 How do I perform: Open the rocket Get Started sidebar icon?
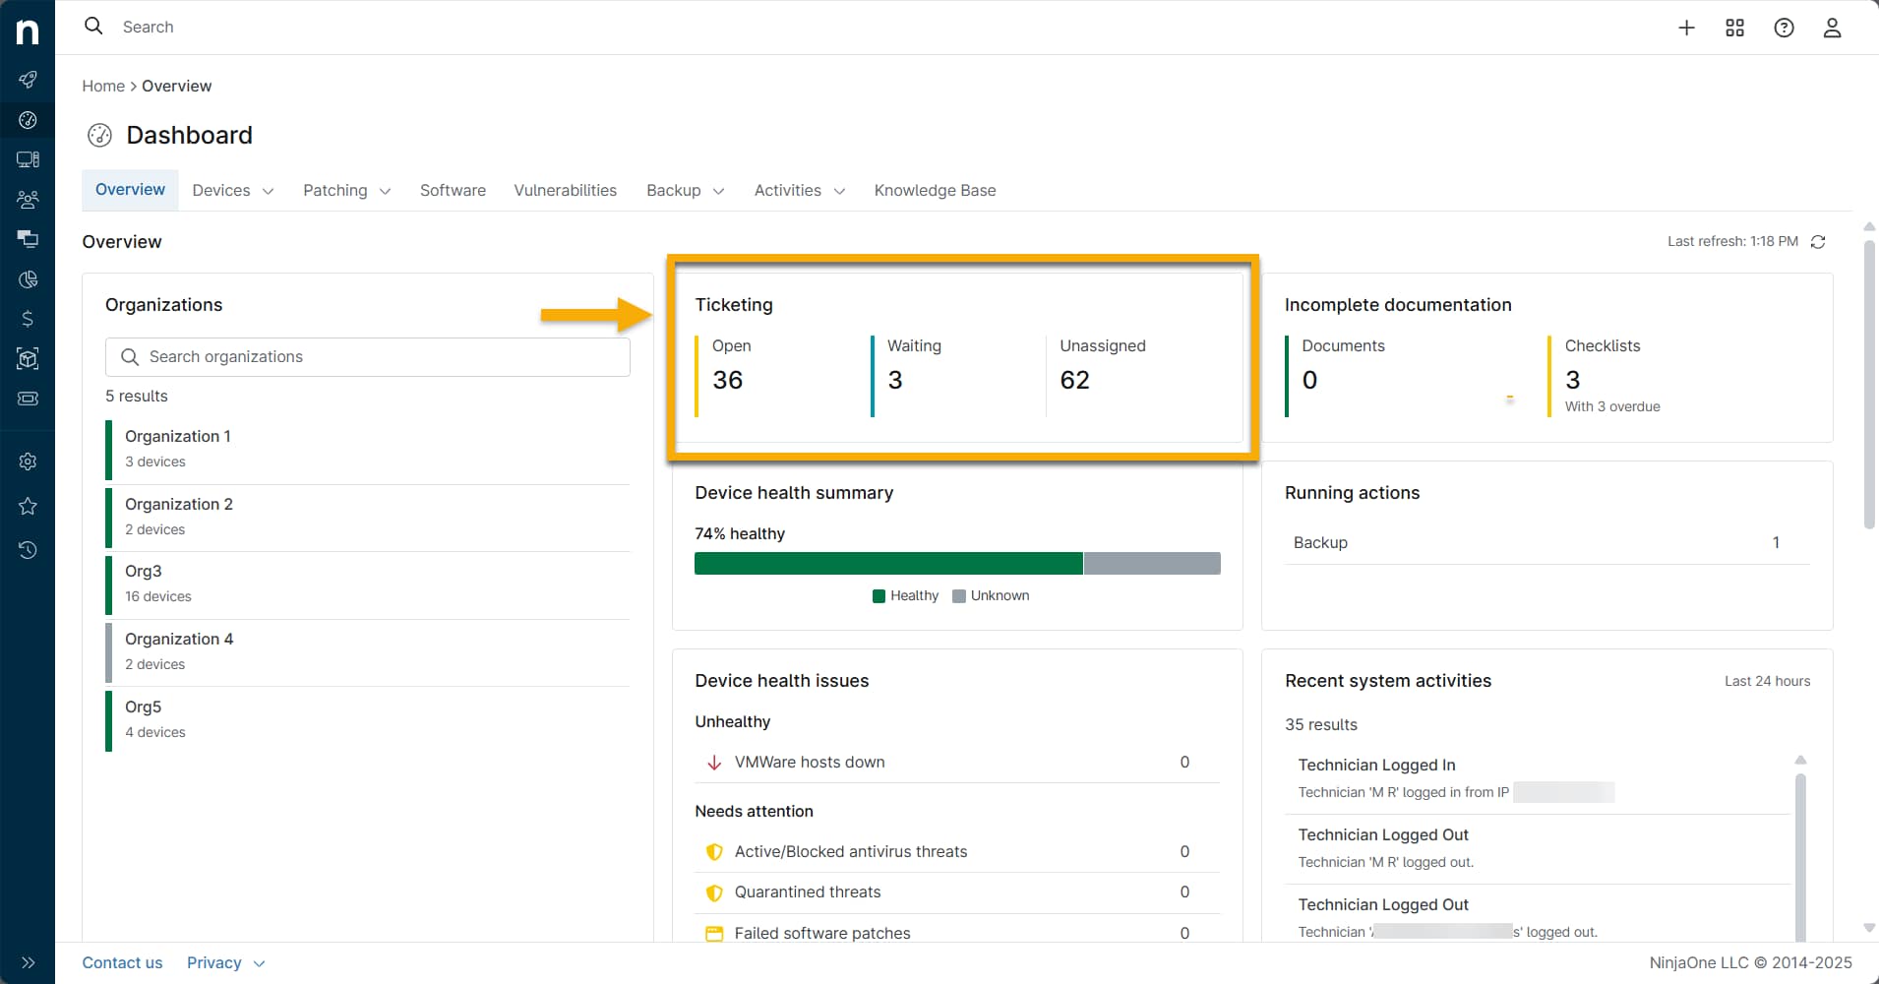pyautogui.click(x=28, y=79)
